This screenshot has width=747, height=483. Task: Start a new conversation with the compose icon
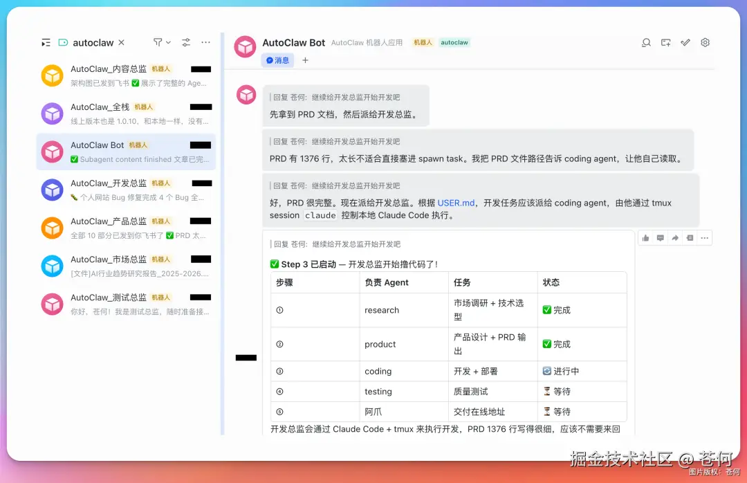pos(665,42)
